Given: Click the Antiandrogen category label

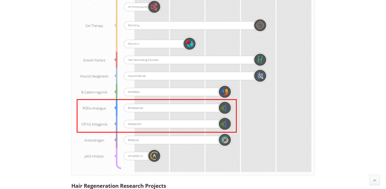Looking at the screenshot, I should (94, 140).
